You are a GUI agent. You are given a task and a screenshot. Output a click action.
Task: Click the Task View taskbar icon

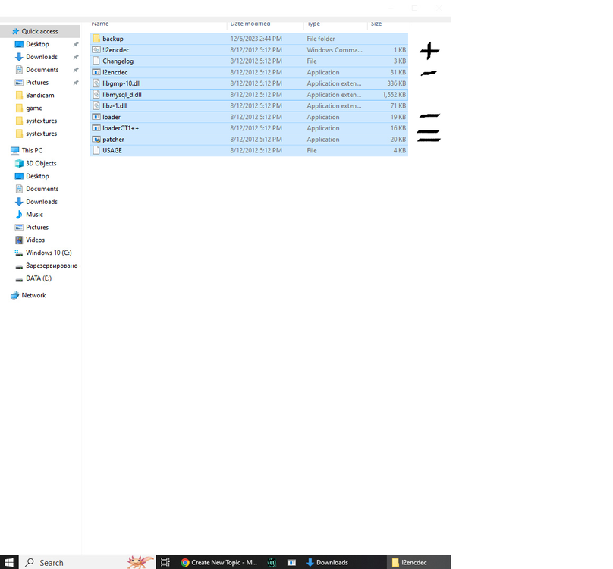click(165, 562)
